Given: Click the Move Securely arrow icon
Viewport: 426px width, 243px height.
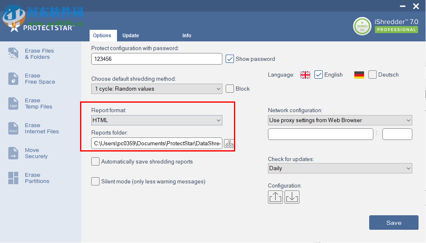Looking at the screenshot, I should [x=13, y=153].
